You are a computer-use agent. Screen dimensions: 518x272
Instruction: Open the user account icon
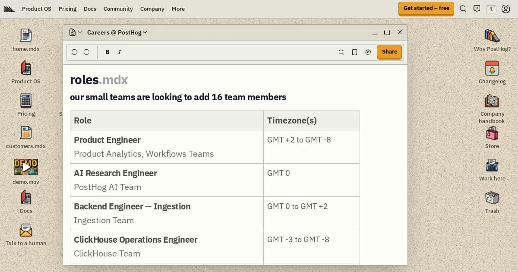[x=506, y=9]
